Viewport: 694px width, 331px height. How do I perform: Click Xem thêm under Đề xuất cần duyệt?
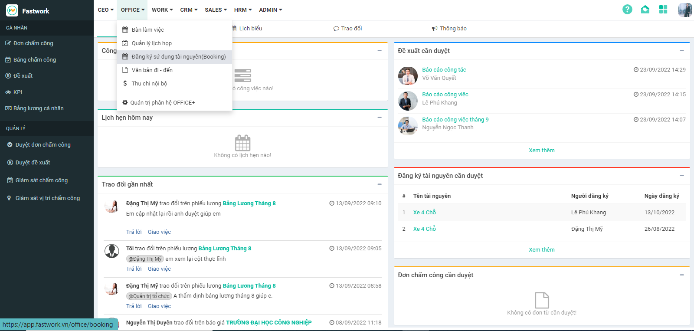(541, 151)
